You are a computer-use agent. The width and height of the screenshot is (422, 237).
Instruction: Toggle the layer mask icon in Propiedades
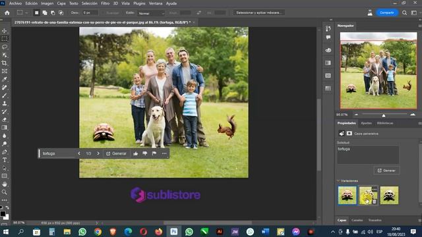(x=349, y=133)
